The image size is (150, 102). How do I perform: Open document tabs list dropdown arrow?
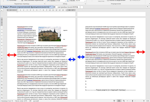coord(147,7)
